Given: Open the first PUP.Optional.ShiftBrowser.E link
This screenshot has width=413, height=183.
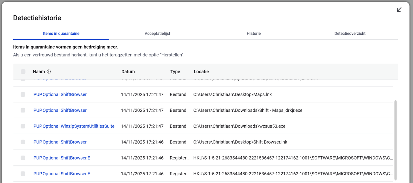Looking at the screenshot, I should pyautogui.click(x=62, y=158).
